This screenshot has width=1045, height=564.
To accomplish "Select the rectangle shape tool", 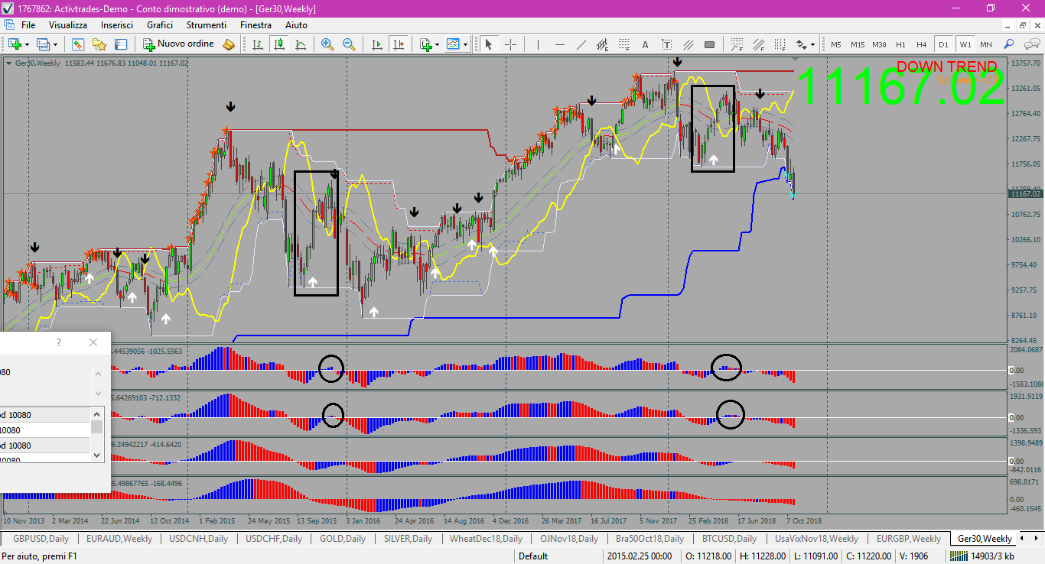I will point(710,44).
